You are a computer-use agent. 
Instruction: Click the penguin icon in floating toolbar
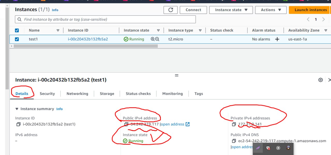pos(288,148)
